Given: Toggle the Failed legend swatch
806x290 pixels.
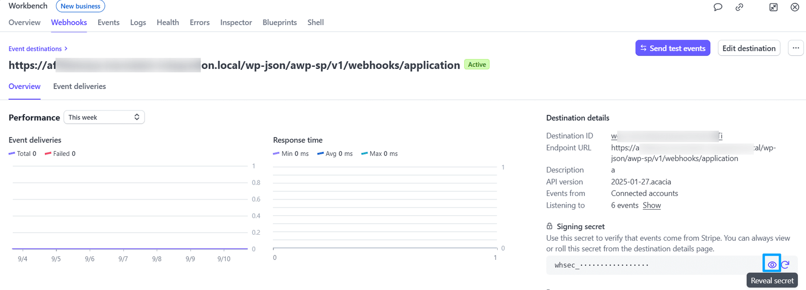Looking at the screenshot, I should [x=48, y=154].
